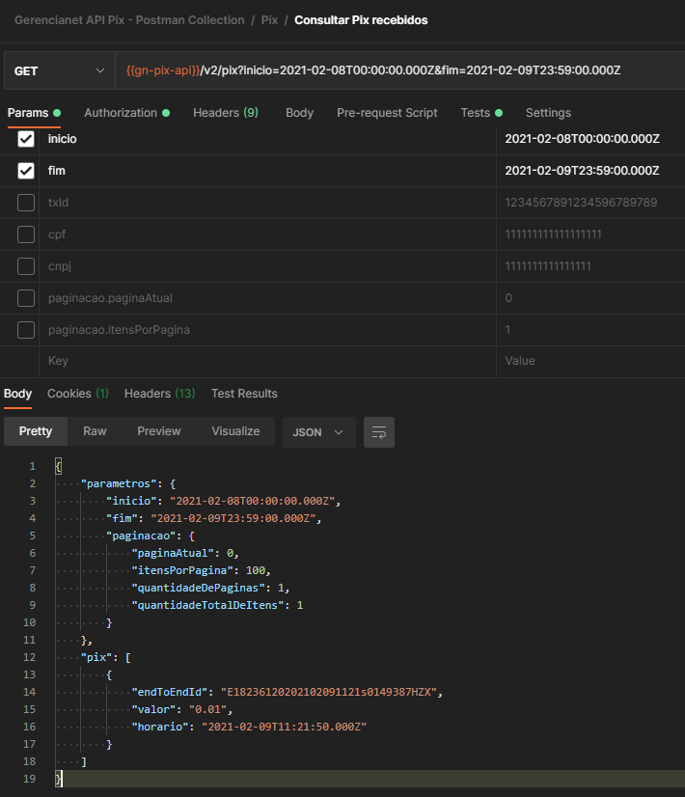Image resolution: width=685 pixels, height=797 pixels.
Task: Open the Tests tab
Action: 481,113
